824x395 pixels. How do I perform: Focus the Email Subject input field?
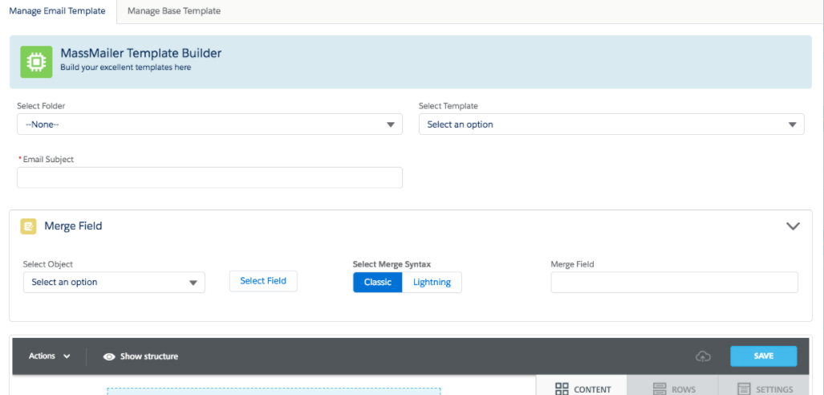coord(209,177)
